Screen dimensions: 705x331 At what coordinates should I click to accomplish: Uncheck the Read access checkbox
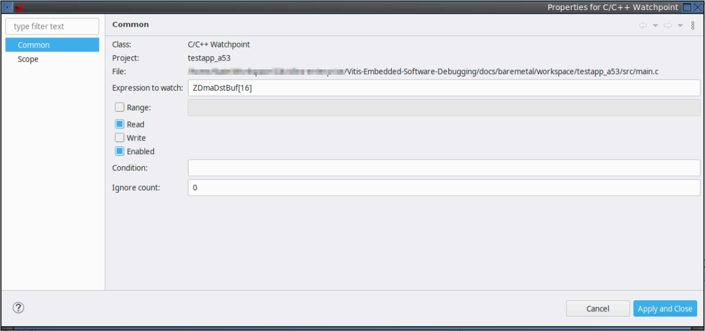click(119, 125)
